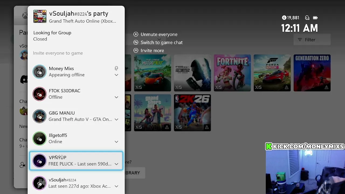This screenshot has width=345, height=194.
Task: Click the Money Mixs name text
Action: click(x=61, y=68)
